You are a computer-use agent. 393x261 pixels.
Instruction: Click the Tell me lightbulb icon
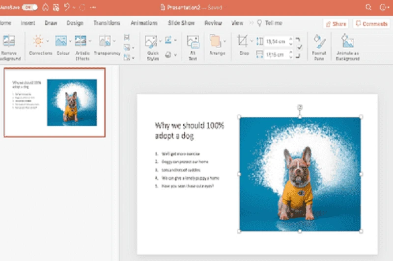[x=259, y=23]
